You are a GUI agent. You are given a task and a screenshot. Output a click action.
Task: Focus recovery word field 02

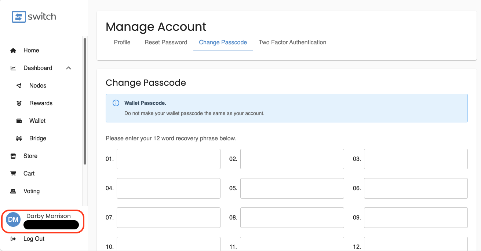click(x=292, y=159)
